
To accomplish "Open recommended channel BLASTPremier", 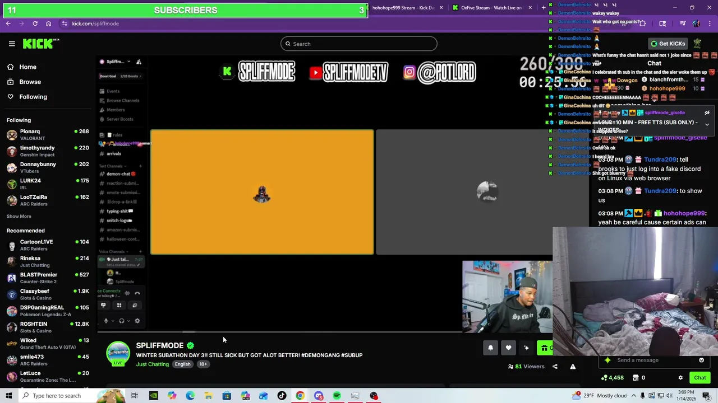I will coord(48,278).
